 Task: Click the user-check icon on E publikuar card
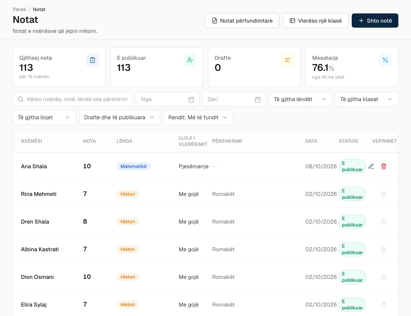tap(190, 60)
